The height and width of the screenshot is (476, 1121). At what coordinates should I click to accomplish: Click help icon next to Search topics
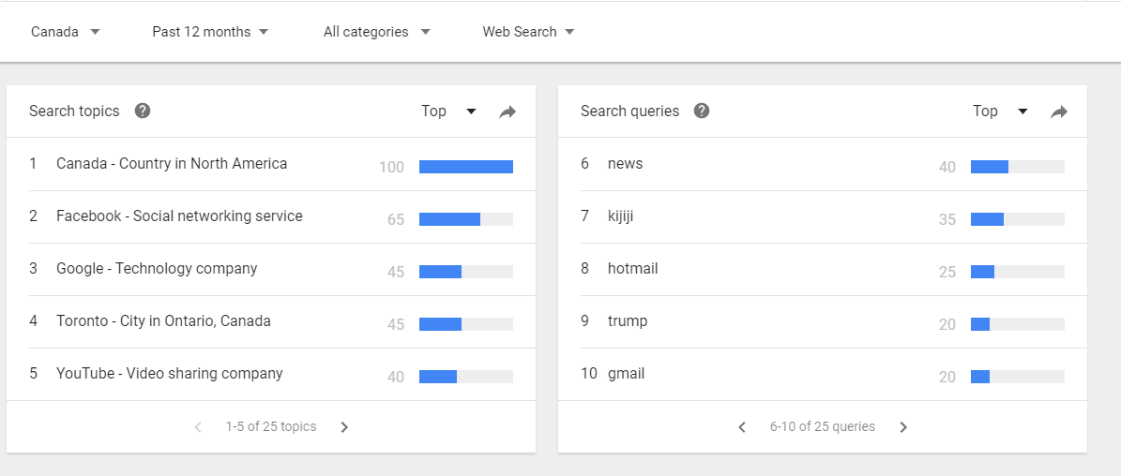(x=143, y=111)
